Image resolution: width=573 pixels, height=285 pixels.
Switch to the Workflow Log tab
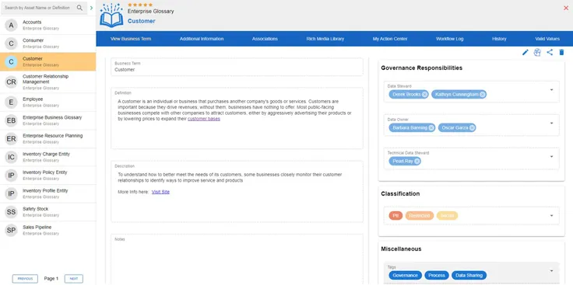[x=449, y=39]
